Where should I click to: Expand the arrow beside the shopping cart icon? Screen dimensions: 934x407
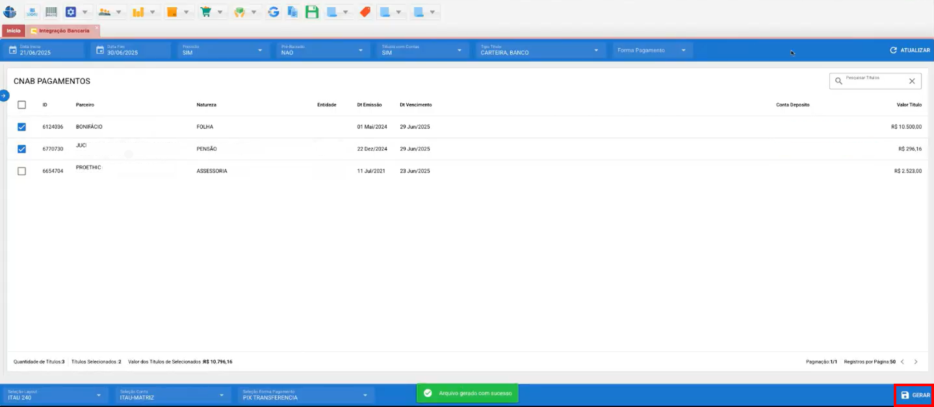pos(220,12)
